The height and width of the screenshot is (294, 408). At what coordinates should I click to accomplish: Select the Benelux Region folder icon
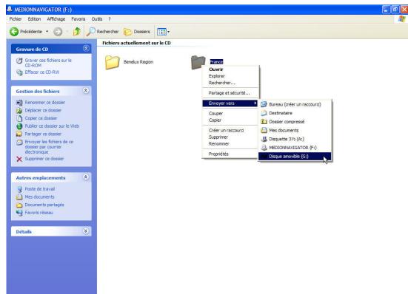tap(113, 62)
